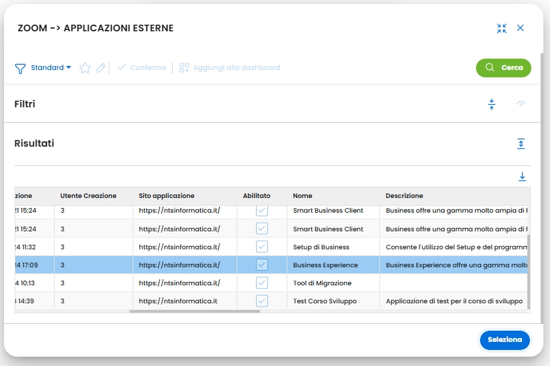This screenshot has width=550, height=366.
Task: Collapse the zoom dialog with shrink icon
Action: 502,28
